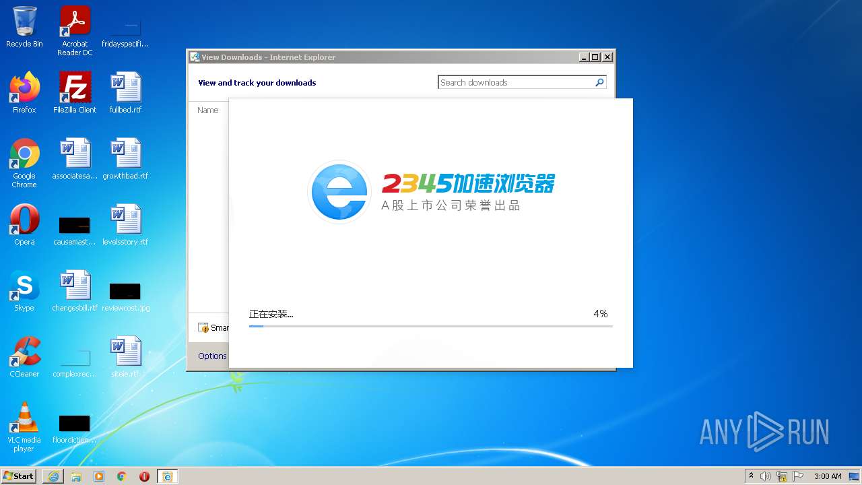This screenshot has height=485, width=862.
Task: Open Options link in View Downloads
Action: click(212, 356)
